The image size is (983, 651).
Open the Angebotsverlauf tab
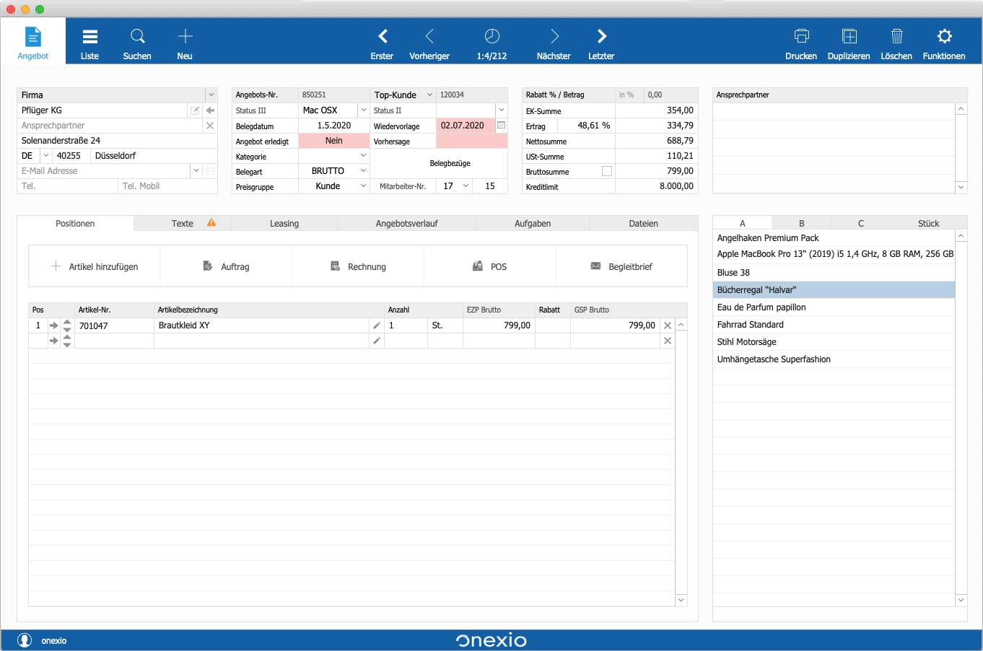pos(407,224)
